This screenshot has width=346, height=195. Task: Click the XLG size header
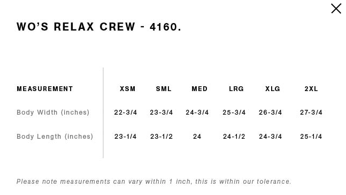tap(273, 89)
